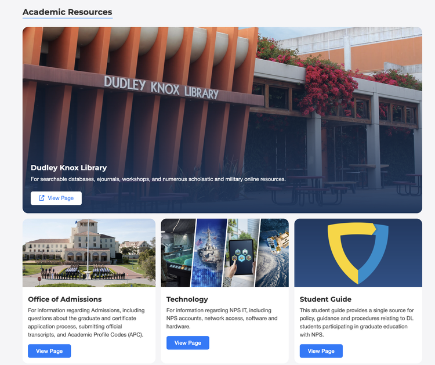Screen dimensions: 435x365
Task: Click the Office of Admissions description paragraph
Action: (x=86, y=322)
